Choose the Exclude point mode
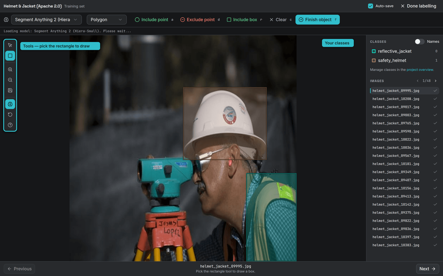 (200, 20)
